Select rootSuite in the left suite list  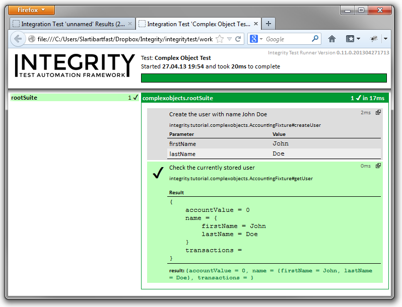(24, 98)
